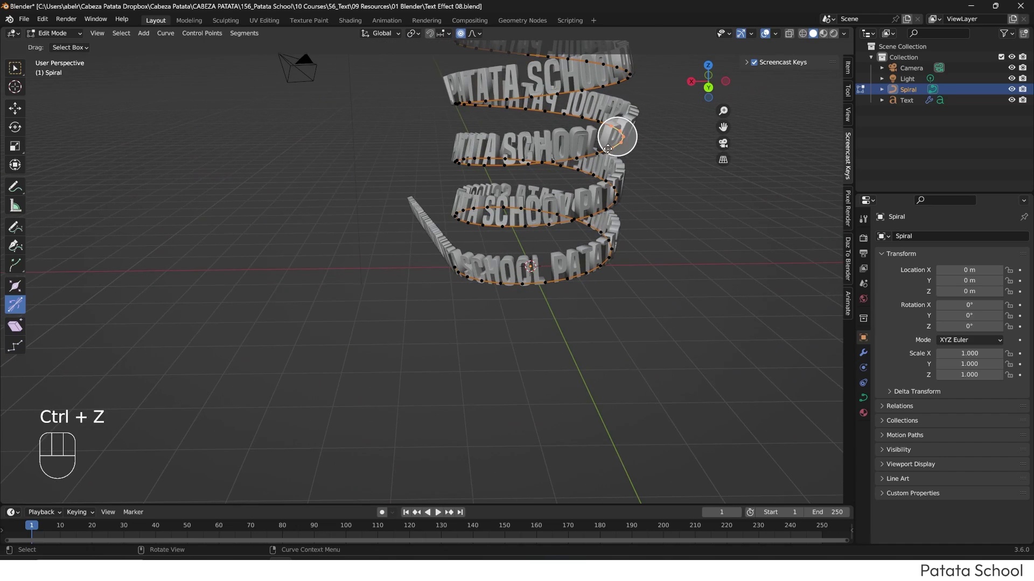Select the Cursor tool in left toolbar

point(15,87)
